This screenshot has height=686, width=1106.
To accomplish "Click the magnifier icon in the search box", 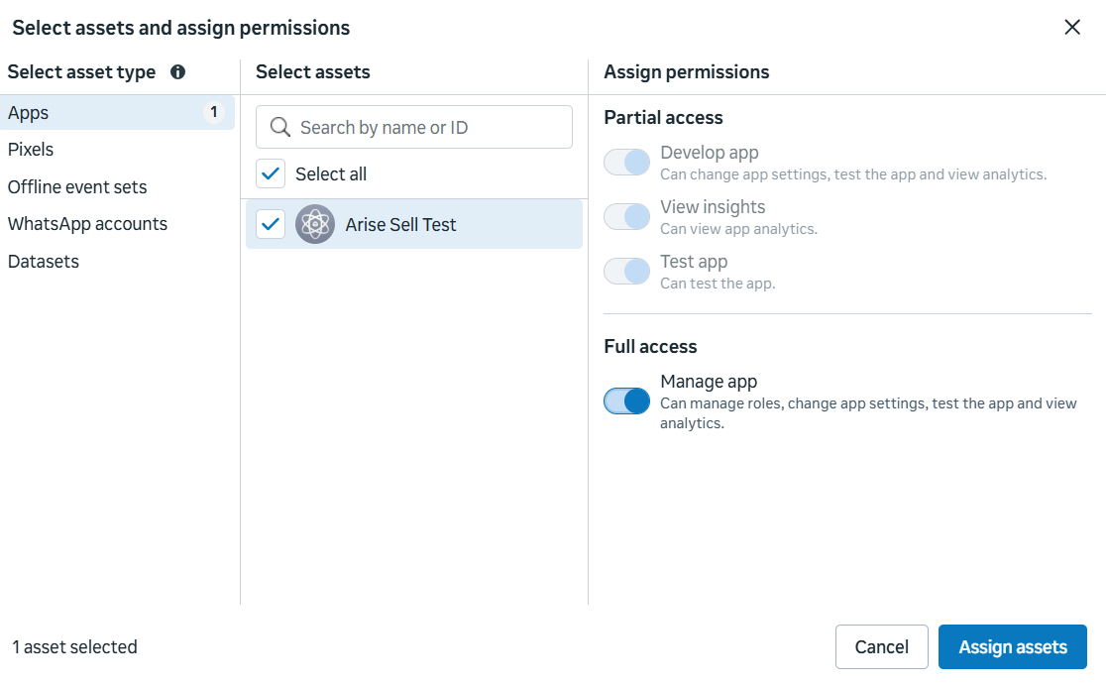I will (x=280, y=127).
